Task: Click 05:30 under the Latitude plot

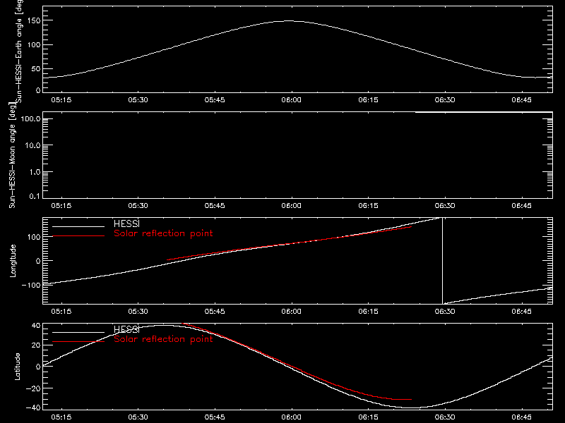Action: (x=138, y=417)
